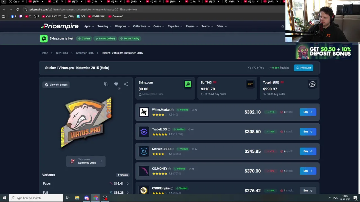Buy from CSGOEmpire at $276.42

pyautogui.click(x=308, y=190)
